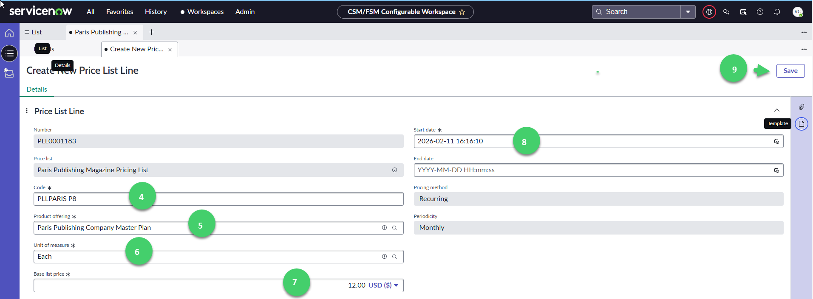
Task: Open the List view sidebar icon
Action: coord(9,53)
